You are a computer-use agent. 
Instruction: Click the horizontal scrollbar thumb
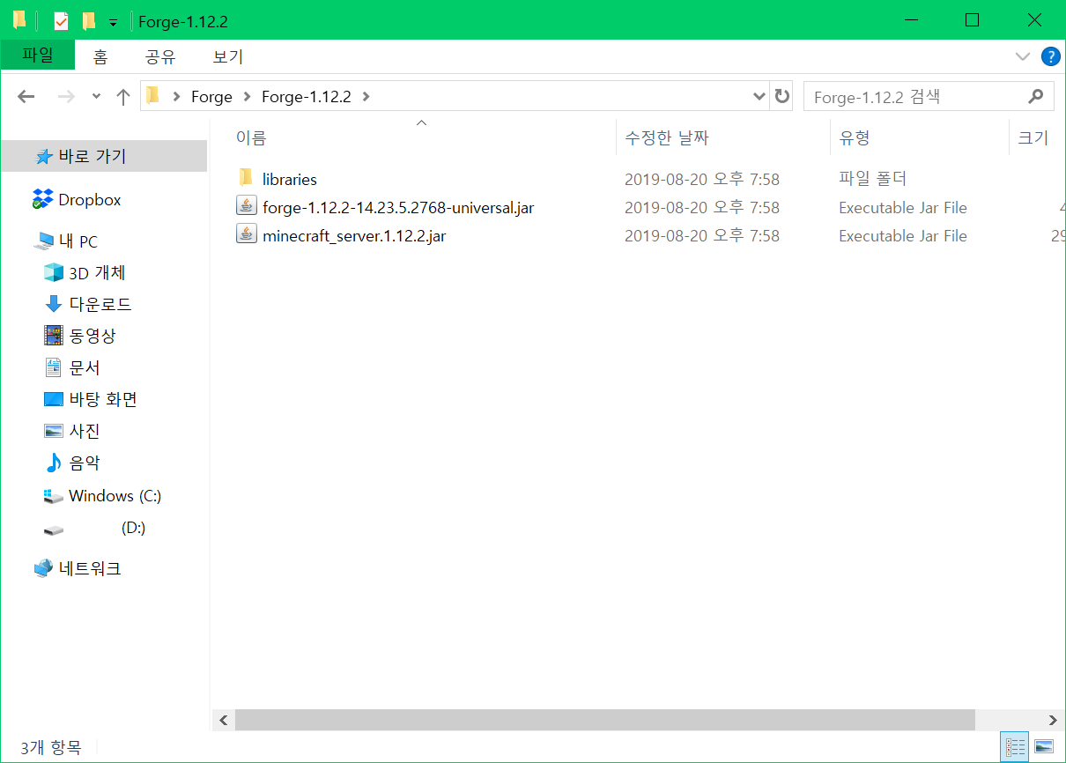[x=605, y=720]
